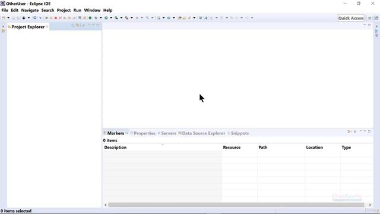
Task: Click the New file toolbar icon
Action: [4, 18]
